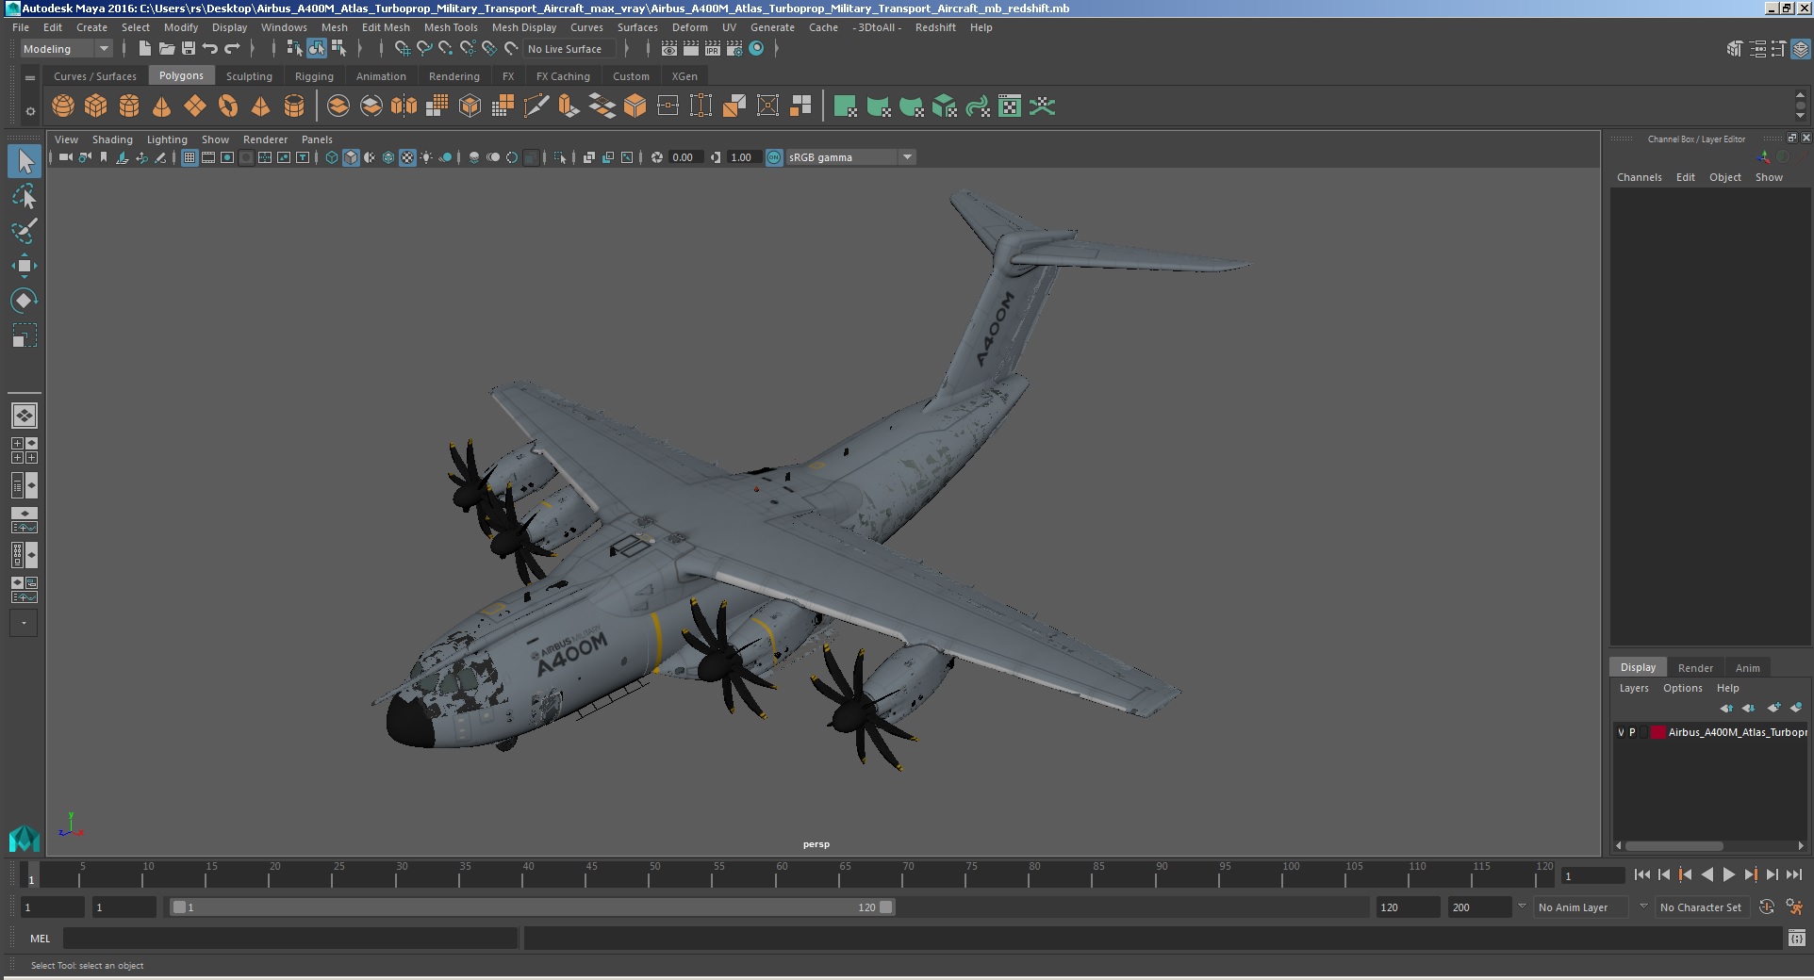This screenshot has width=1814, height=980.
Task: Click the layer's red color swatch
Action: 1657,732
